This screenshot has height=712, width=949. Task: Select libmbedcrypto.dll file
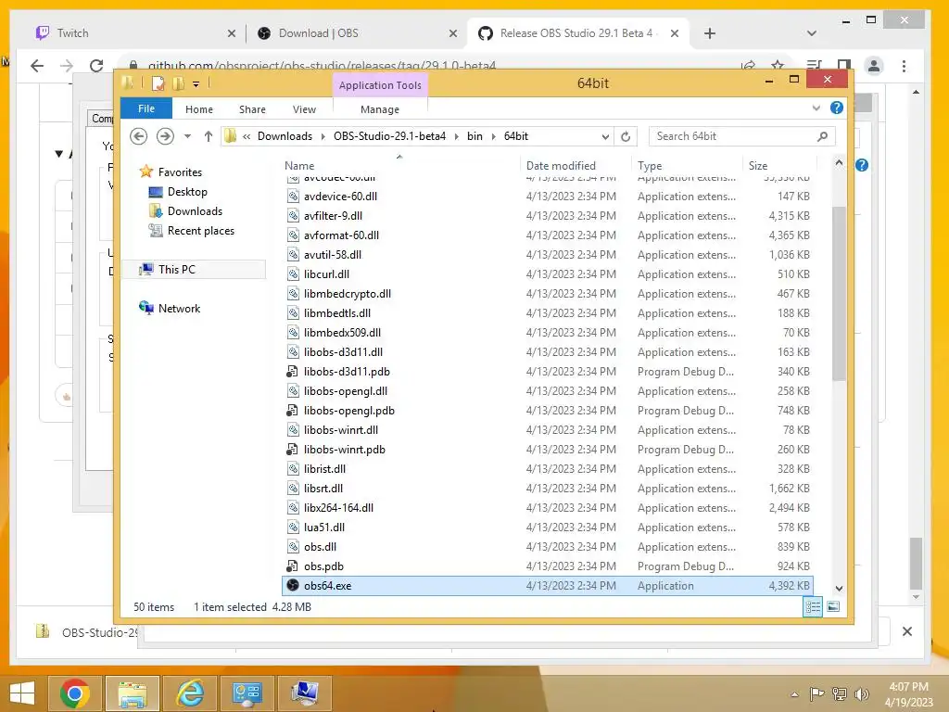click(x=348, y=294)
